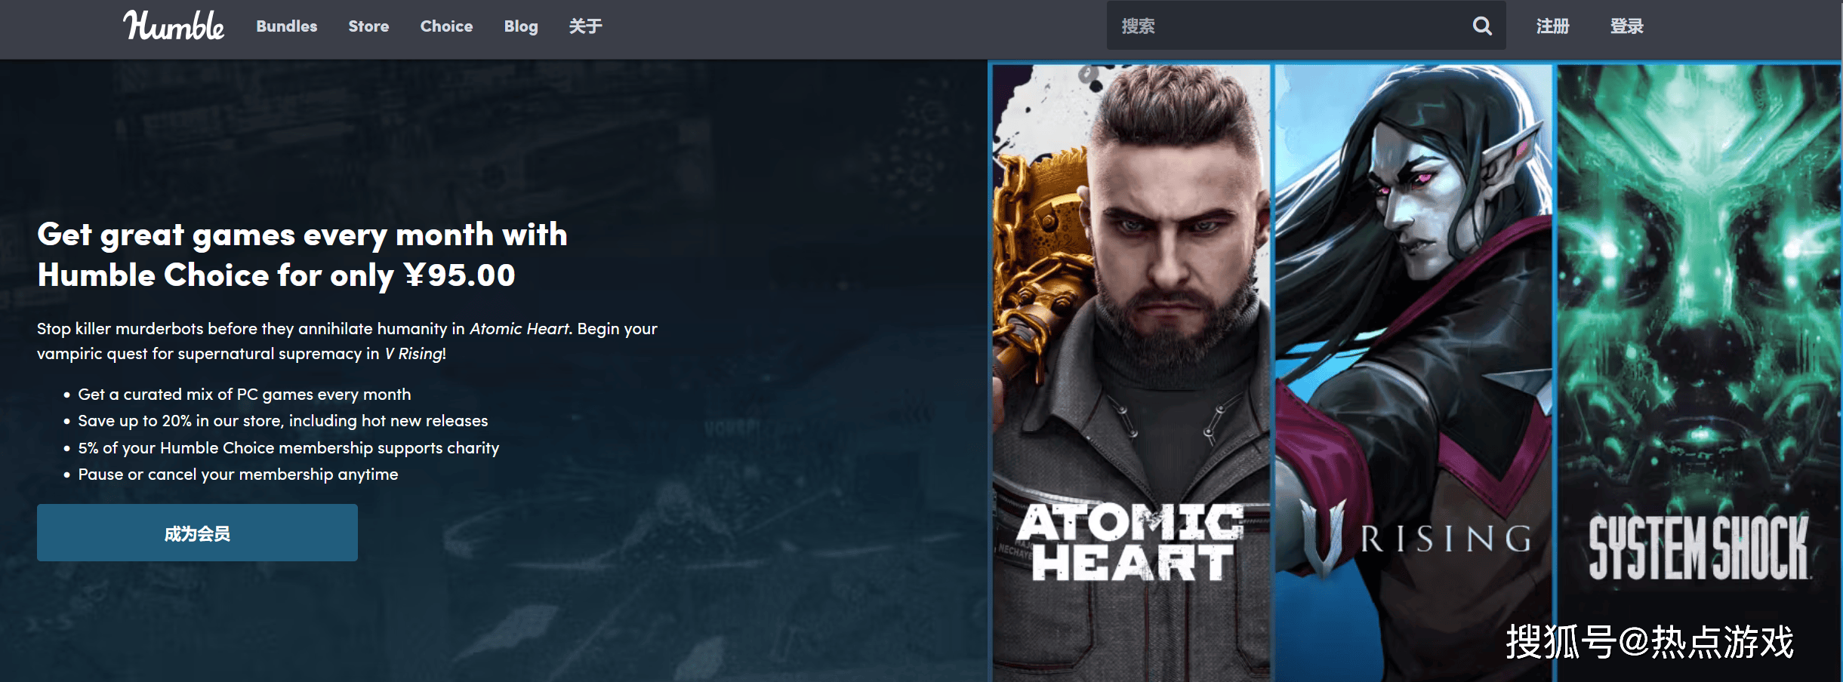Open the Blog link

click(521, 26)
